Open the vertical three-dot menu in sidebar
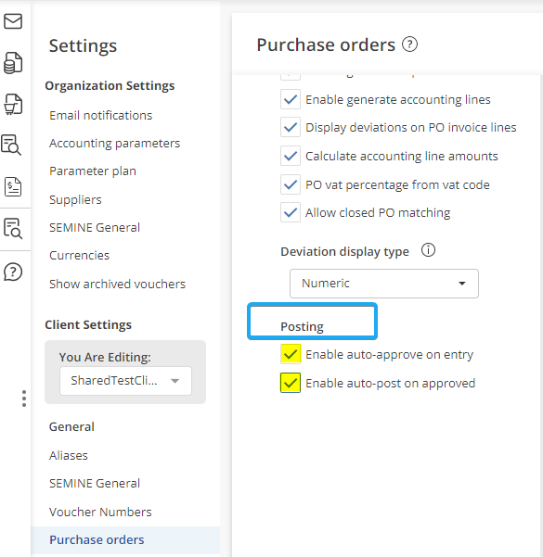The width and height of the screenshot is (543, 557). point(24,399)
